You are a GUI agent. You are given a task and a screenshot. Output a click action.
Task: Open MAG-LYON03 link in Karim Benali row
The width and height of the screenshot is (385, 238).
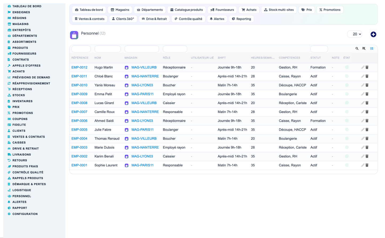click(x=142, y=156)
